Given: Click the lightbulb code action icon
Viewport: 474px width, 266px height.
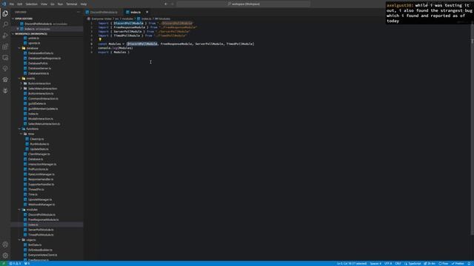Looking at the screenshot, I should click(100, 39).
